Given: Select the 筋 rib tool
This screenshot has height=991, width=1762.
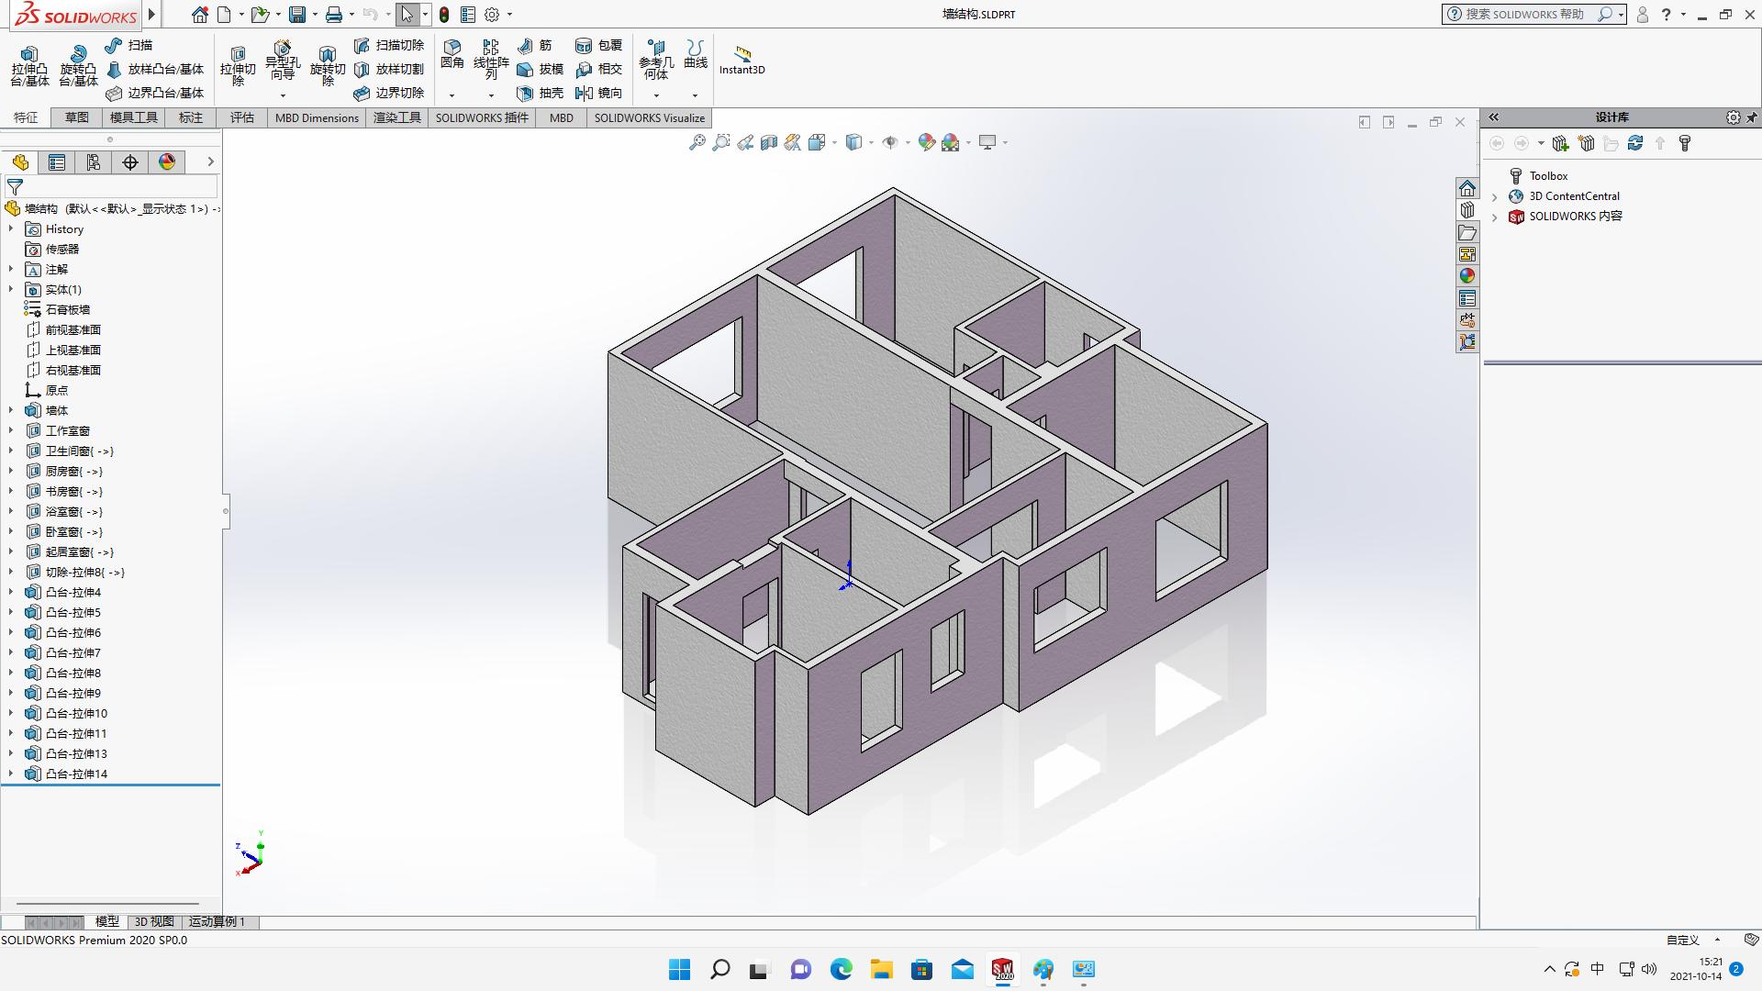Looking at the screenshot, I should click(535, 45).
